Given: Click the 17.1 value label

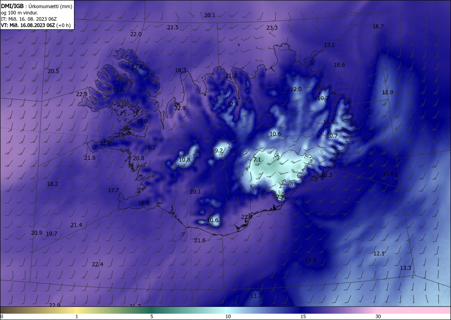Looking at the screenshot, I should [x=329, y=45].
